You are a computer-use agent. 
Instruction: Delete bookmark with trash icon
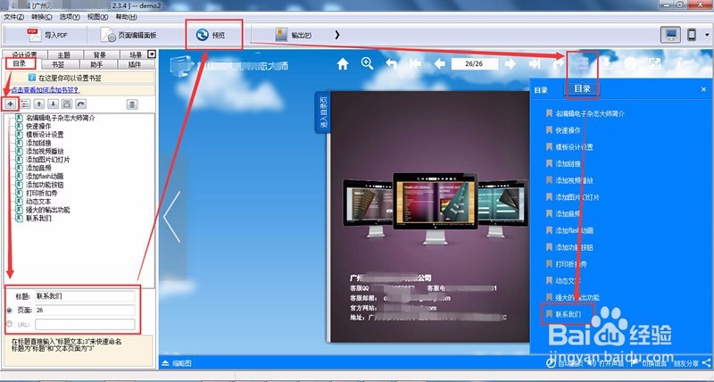point(131,104)
